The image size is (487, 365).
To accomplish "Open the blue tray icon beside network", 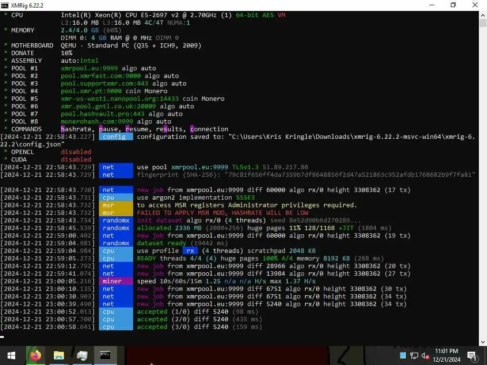I will [x=403, y=355].
